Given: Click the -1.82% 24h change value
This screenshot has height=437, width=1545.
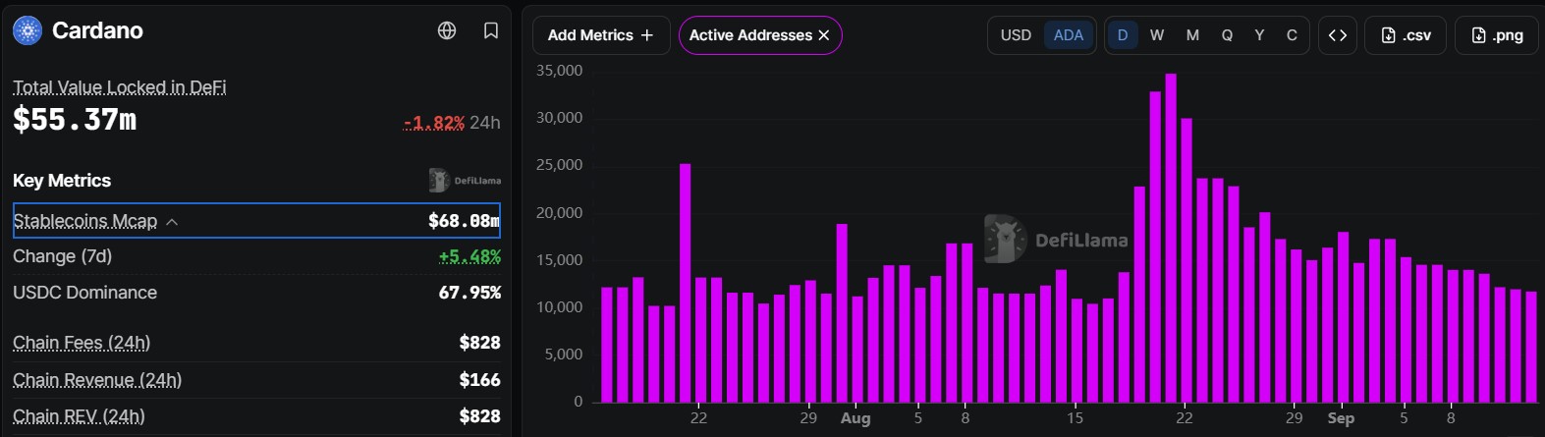Looking at the screenshot, I should (x=434, y=123).
